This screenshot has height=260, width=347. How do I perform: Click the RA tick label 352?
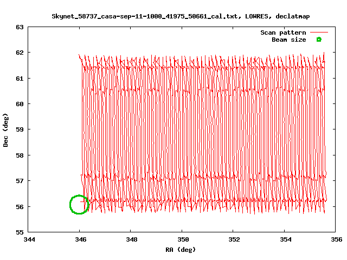click(234, 239)
